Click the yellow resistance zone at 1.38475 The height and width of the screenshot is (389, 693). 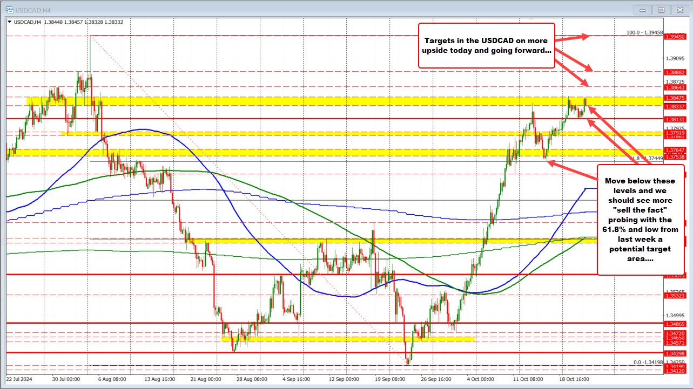pyautogui.click(x=324, y=99)
